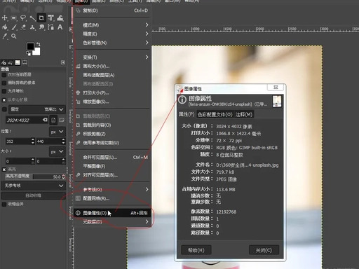359x269 pixels.
Task: Choose Merge Visible Layers(L) Ctrl+M entry
Action: [x=113, y=157]
